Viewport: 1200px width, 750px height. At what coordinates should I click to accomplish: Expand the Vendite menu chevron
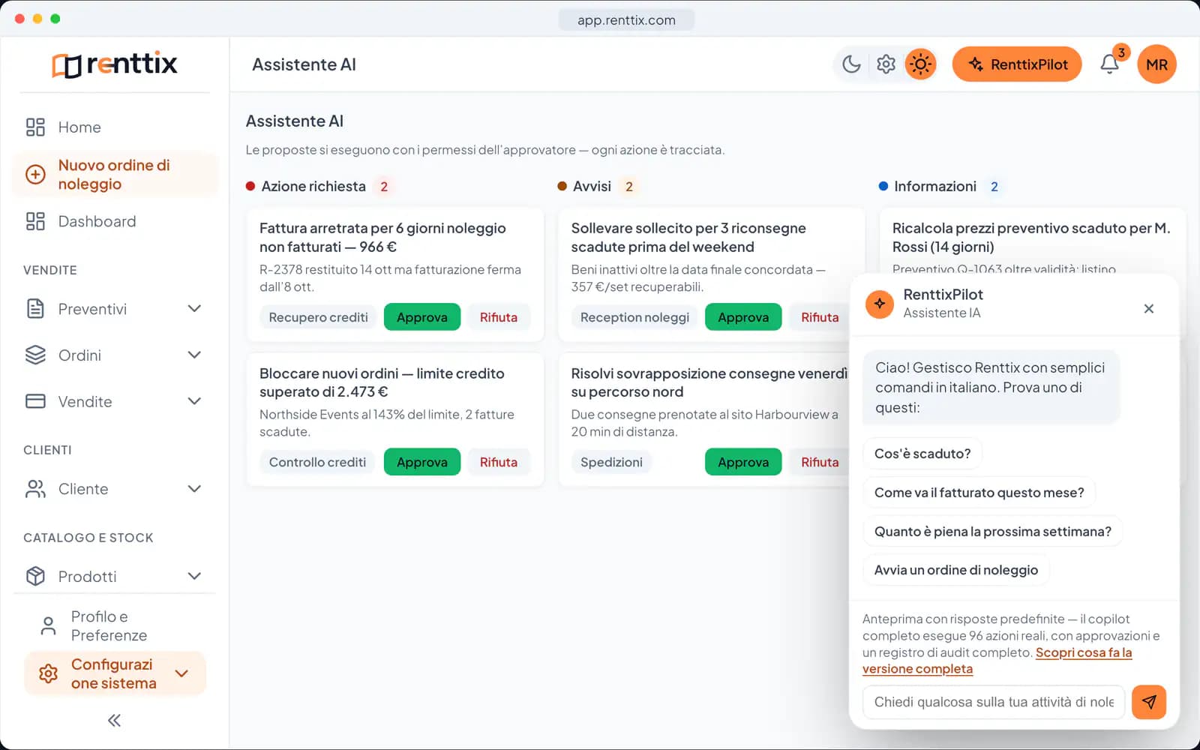pos(194,401)
